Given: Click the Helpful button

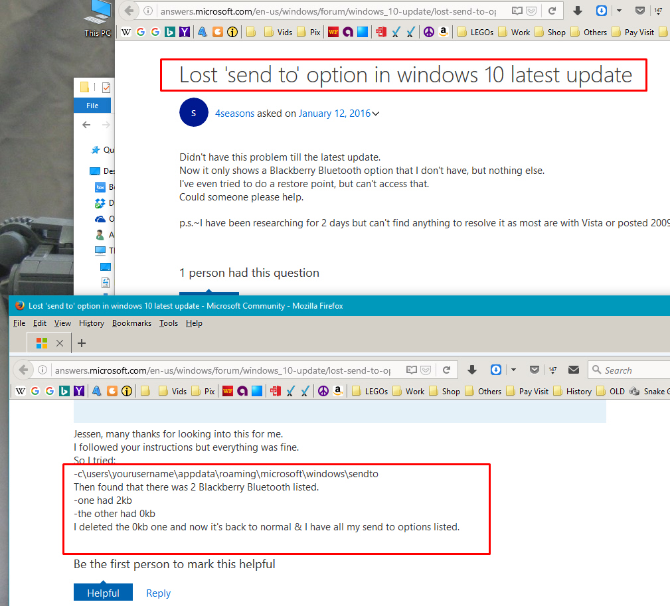Looking at the screenshot, I should 103,593.
